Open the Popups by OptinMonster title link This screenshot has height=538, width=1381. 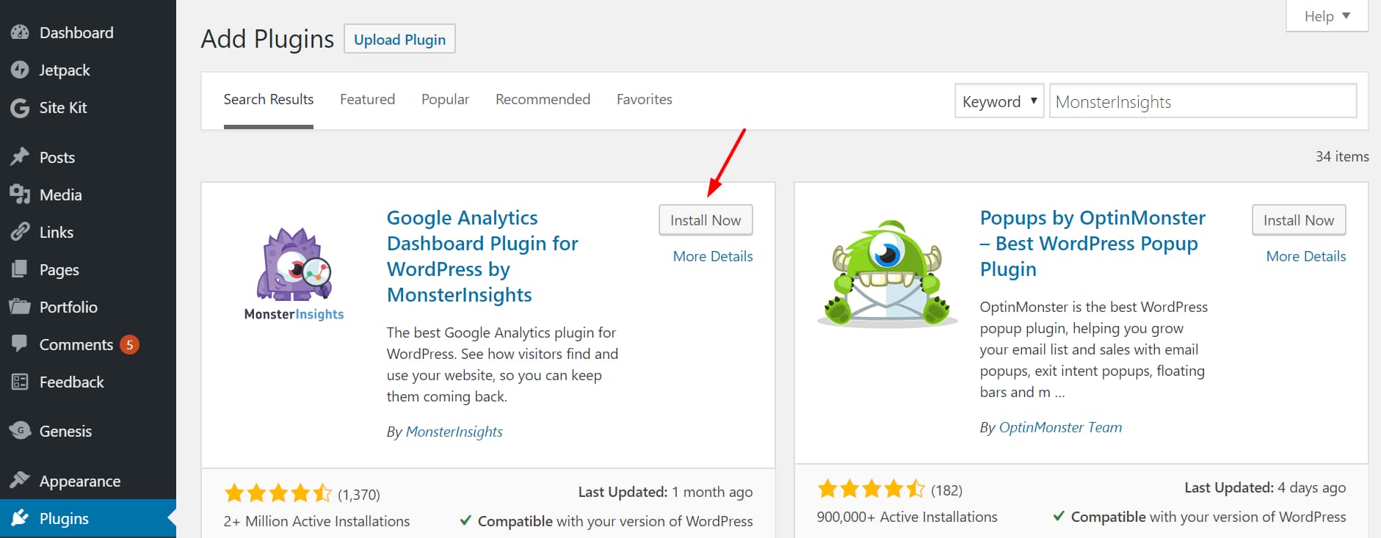(1092, 243)
